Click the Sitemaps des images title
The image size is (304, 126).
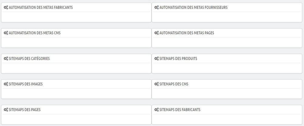26,84
